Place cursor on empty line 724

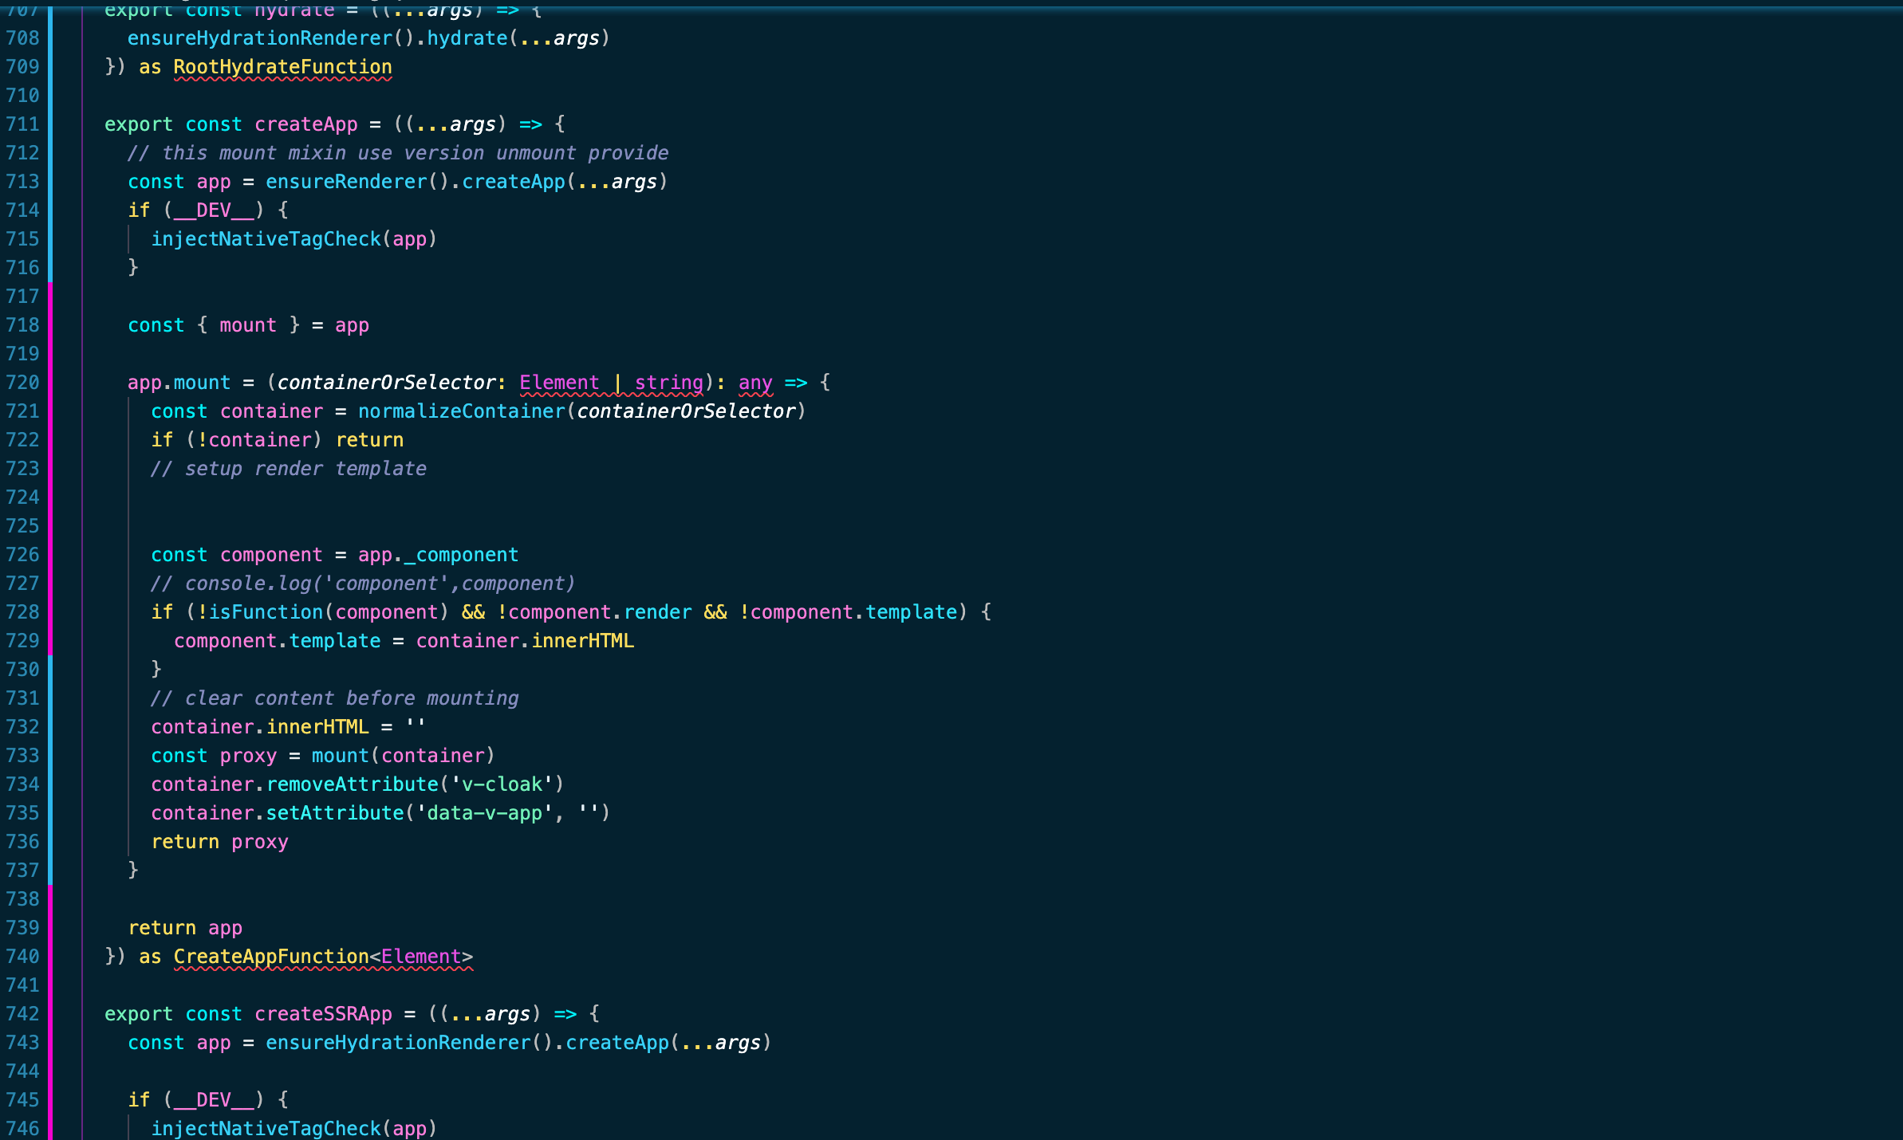pos(319,497)
